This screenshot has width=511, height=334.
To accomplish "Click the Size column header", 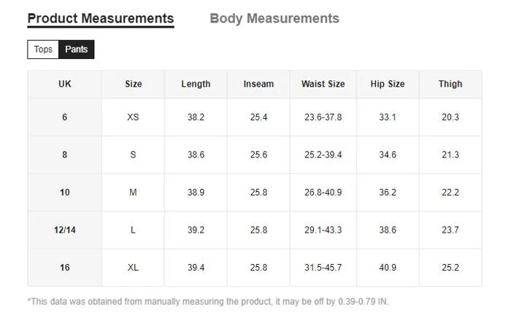I will 133,84.
